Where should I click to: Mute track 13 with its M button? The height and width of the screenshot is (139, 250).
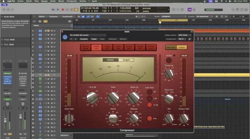pos(46,75)
